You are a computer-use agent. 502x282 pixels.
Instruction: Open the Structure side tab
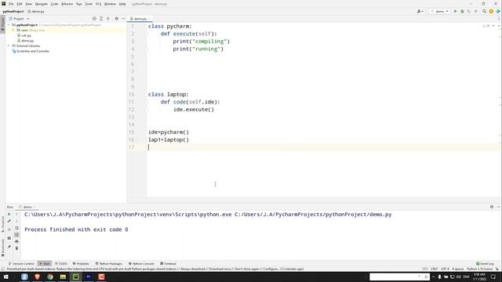2,224
